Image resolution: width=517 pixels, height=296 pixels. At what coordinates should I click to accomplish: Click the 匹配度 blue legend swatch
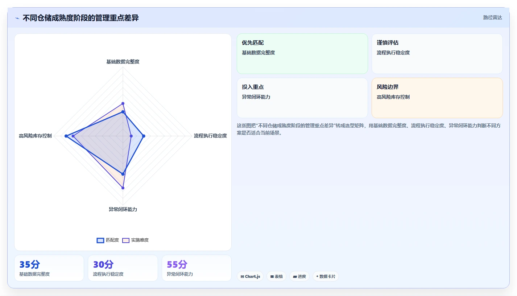(100, 240)
